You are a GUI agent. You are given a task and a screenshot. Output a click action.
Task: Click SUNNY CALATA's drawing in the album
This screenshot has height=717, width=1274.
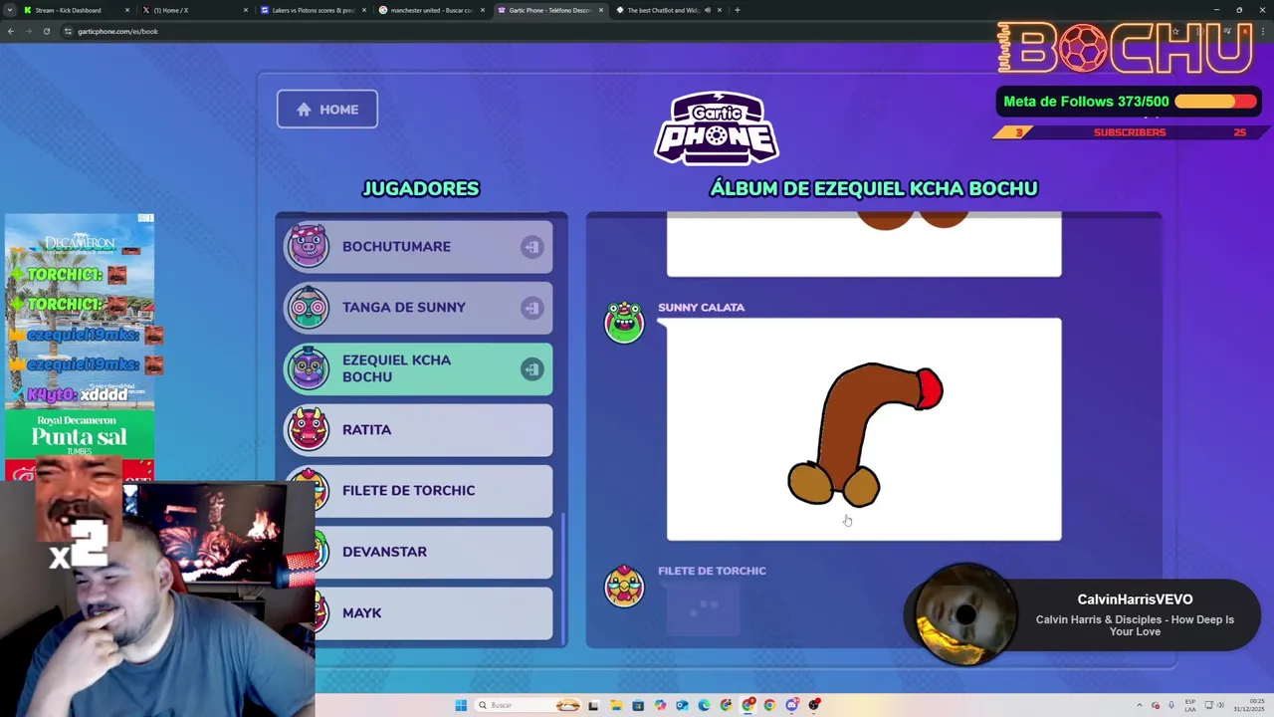pyautogui.click(x=864, y=429)
